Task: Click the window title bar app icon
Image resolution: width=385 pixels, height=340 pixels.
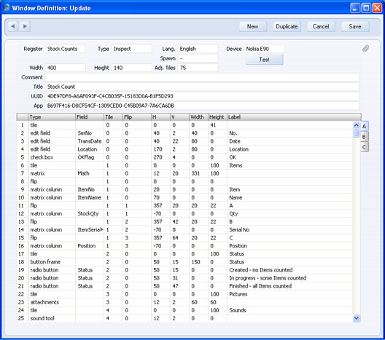Action: [x=7, y=7]
